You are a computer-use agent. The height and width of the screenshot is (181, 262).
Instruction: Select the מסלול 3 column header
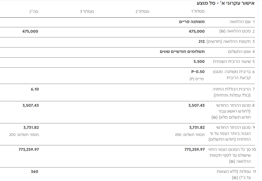point(87,12)
